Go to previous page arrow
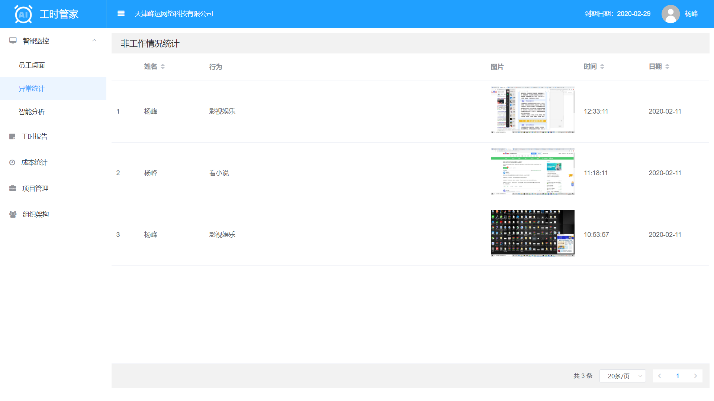Image resolution: width=714 pixels, height=401 pixels. [x=659, y=376]
